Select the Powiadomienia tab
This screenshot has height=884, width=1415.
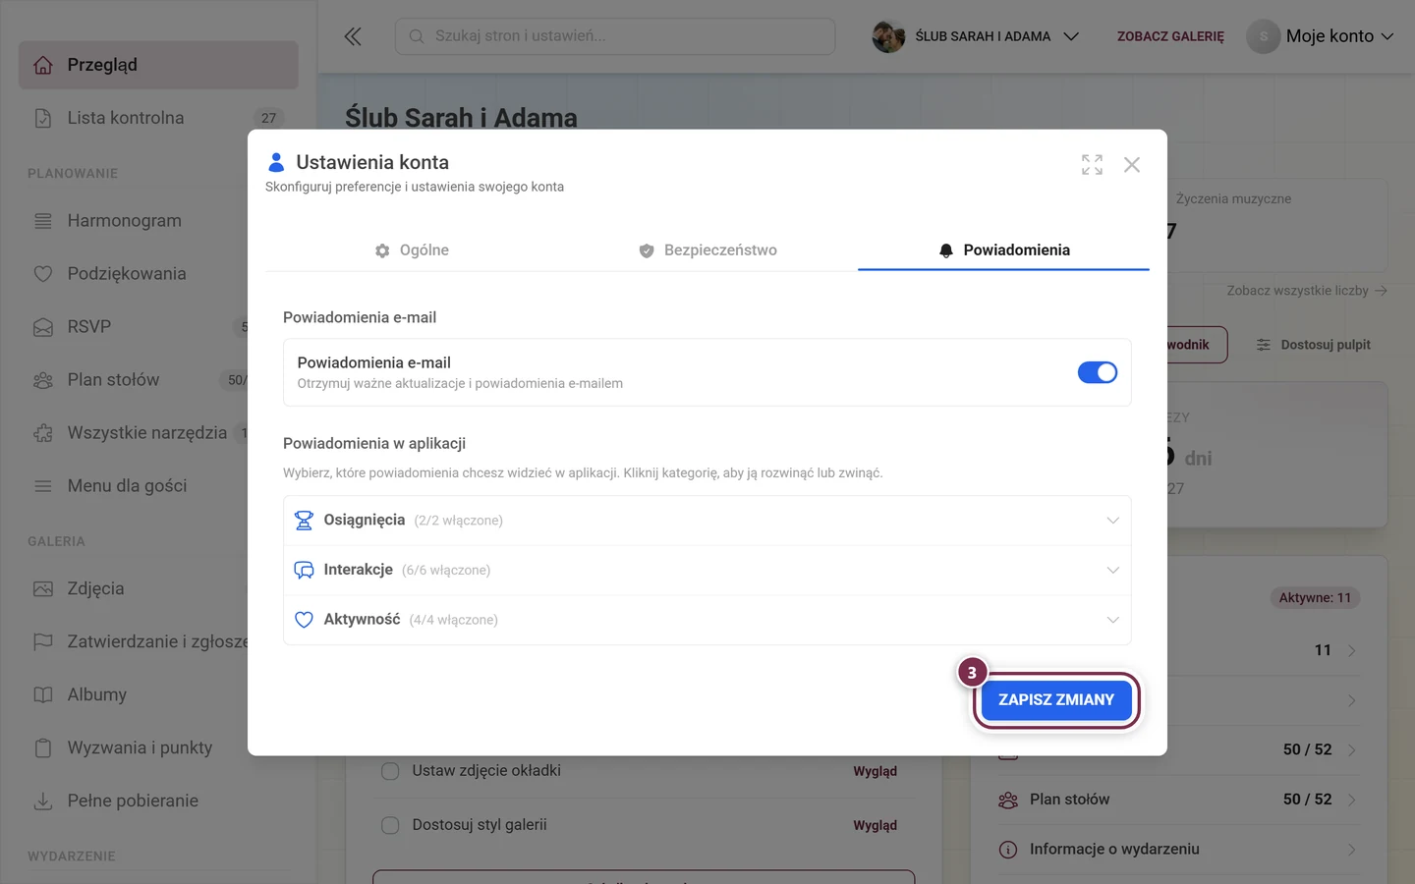click(x=1003, y=250)
